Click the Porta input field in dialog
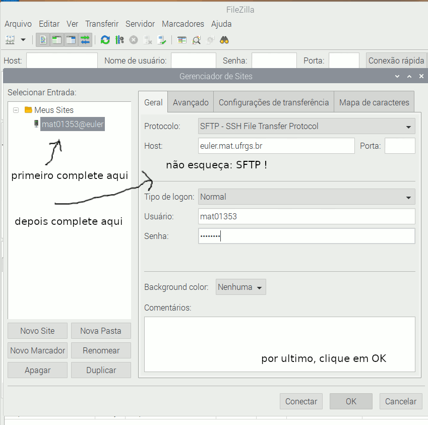 coord(399,146)
